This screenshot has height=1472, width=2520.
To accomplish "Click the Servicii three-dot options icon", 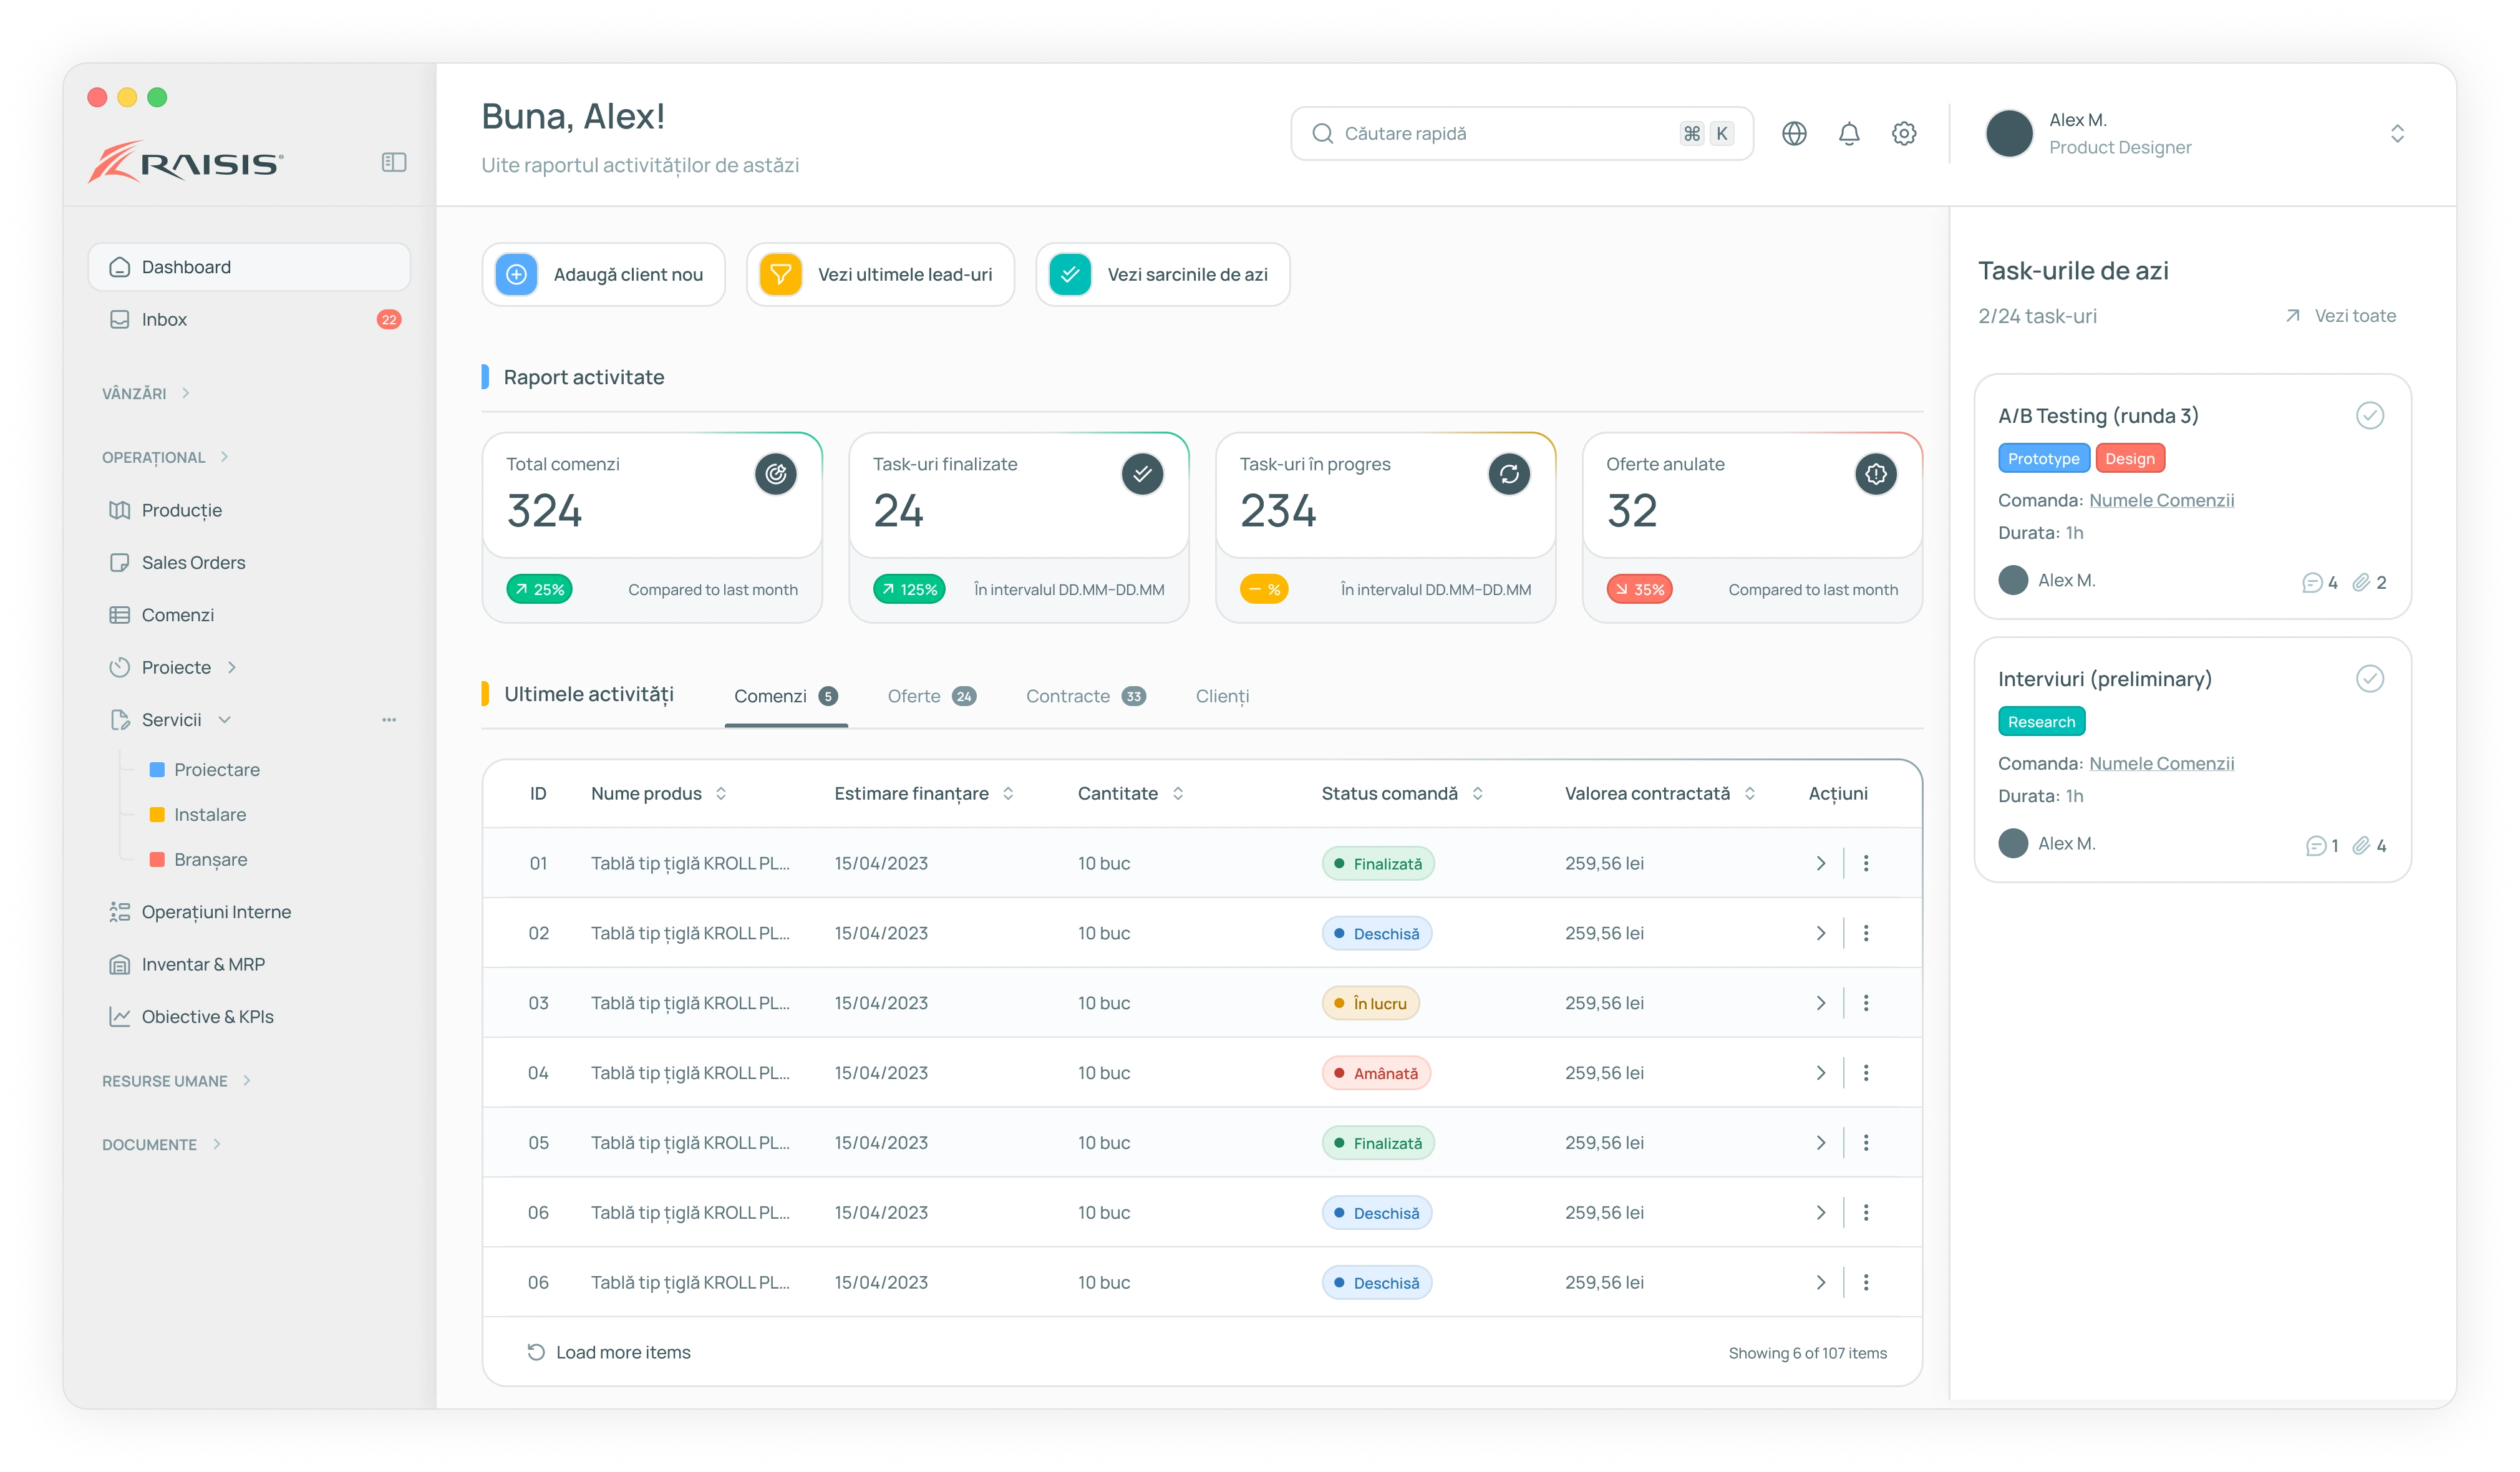I will click(389, 720).
